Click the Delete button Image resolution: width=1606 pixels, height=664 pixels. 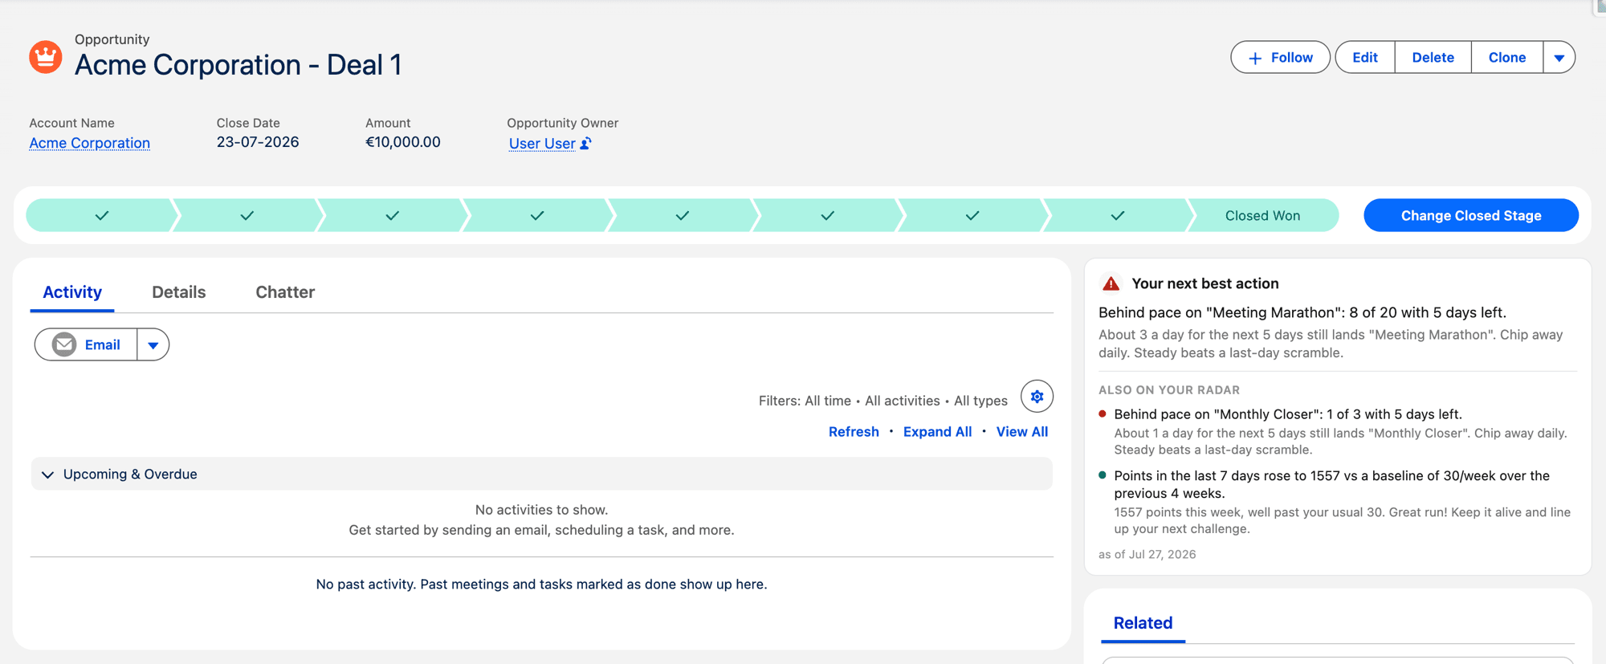tap(1433, 58)
